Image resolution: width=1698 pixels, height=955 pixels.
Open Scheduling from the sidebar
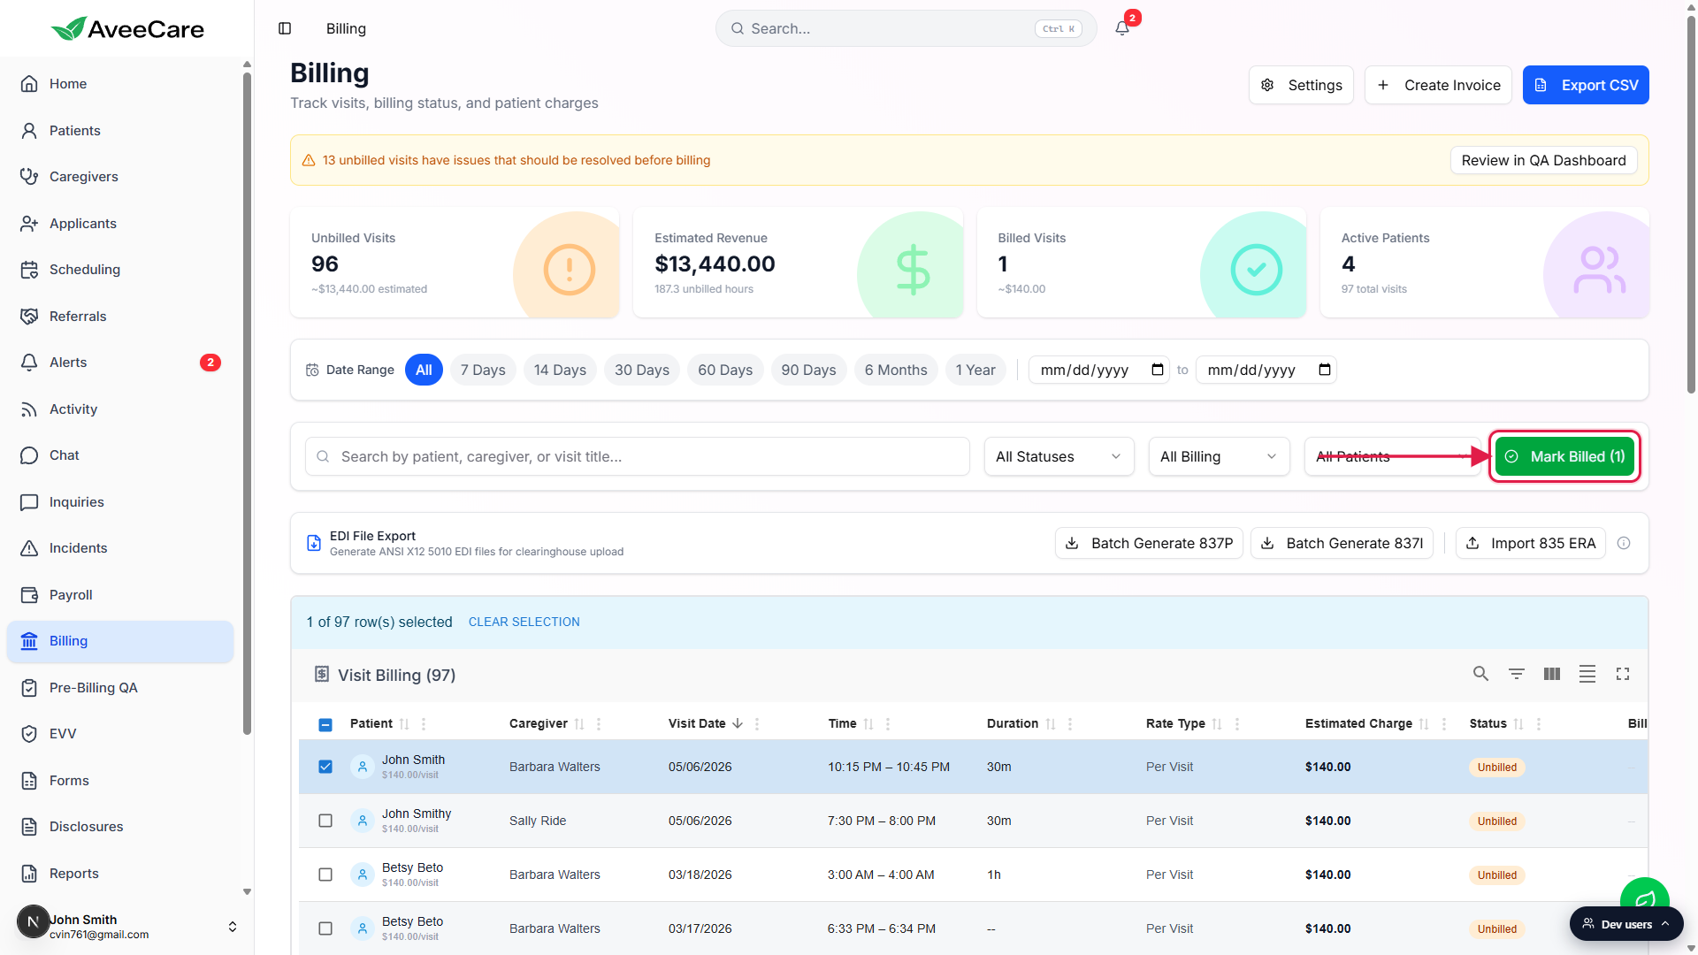[120, 270]
